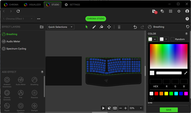The width and height of the screenshot is (191, 113).
Task: Add the Starlight effect
Action: tap(34, 107)
